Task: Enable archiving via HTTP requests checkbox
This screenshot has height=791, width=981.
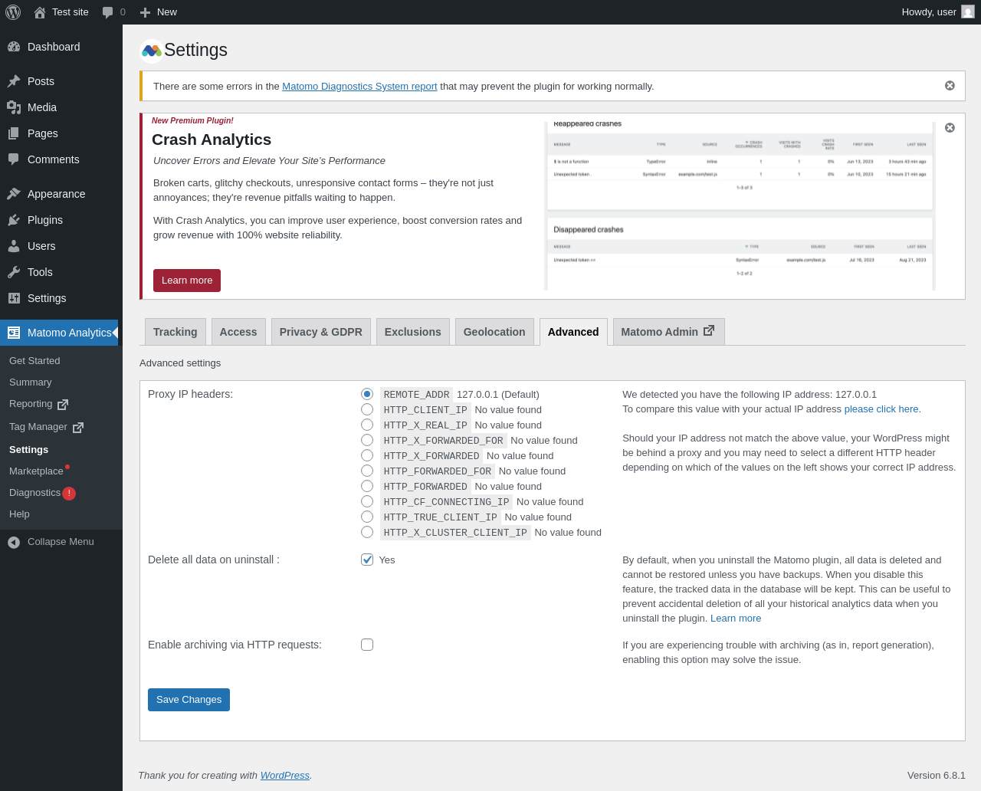Action: coord(367,645)
